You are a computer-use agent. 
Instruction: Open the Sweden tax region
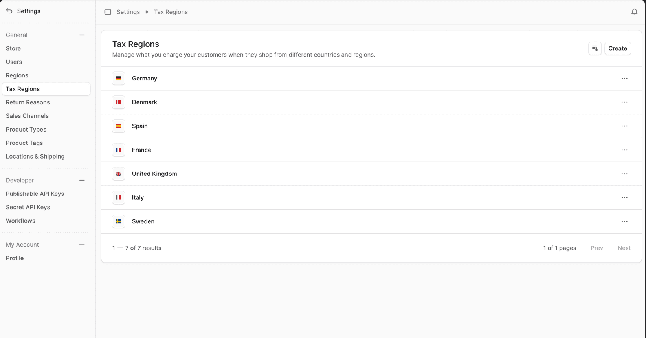click(x=371, y=221)
